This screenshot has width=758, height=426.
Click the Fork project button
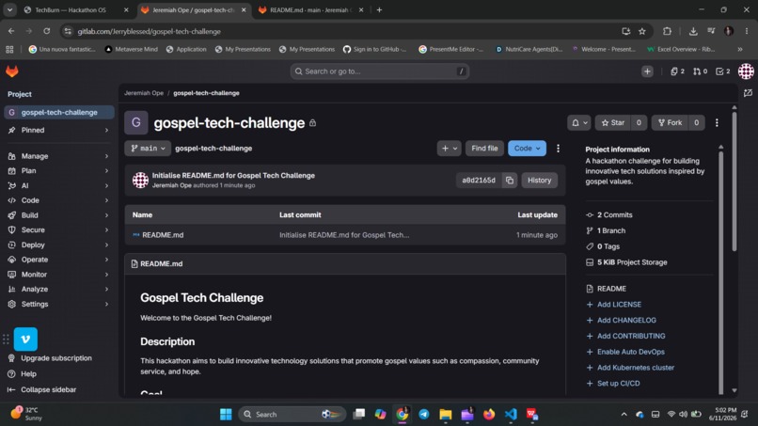(x=670, y=123)
